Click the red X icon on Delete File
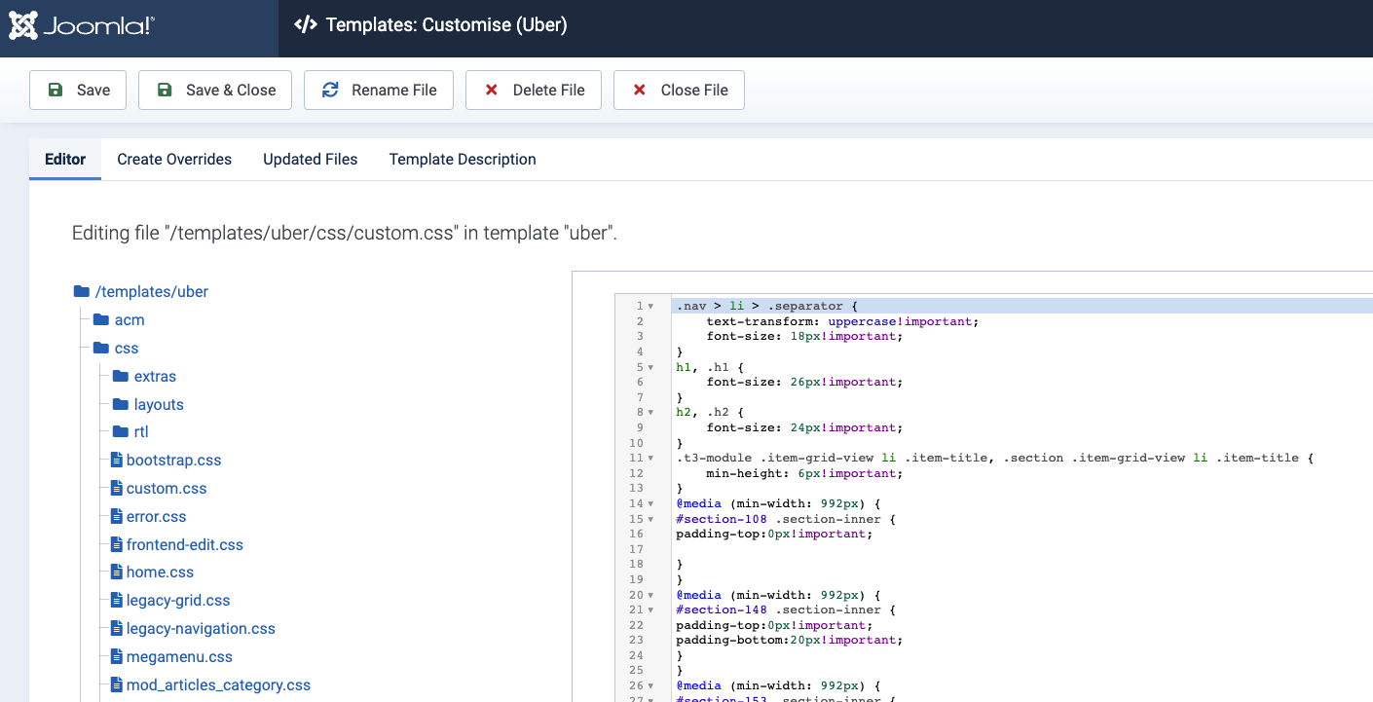The image size is (1373, 702). coord(492,90)
